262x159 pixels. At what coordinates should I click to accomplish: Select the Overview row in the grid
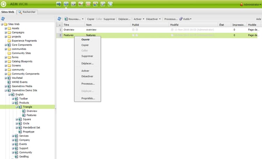tap(157, 30)
